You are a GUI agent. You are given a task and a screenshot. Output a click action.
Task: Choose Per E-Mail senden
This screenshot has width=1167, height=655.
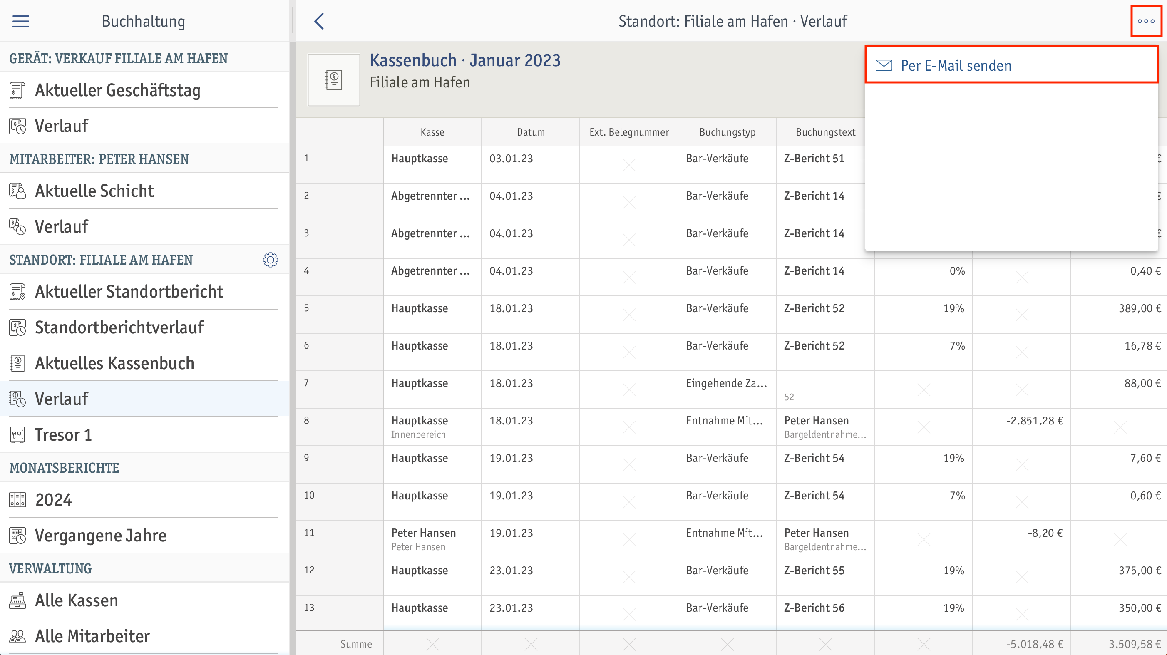(x=1011, y=65)
